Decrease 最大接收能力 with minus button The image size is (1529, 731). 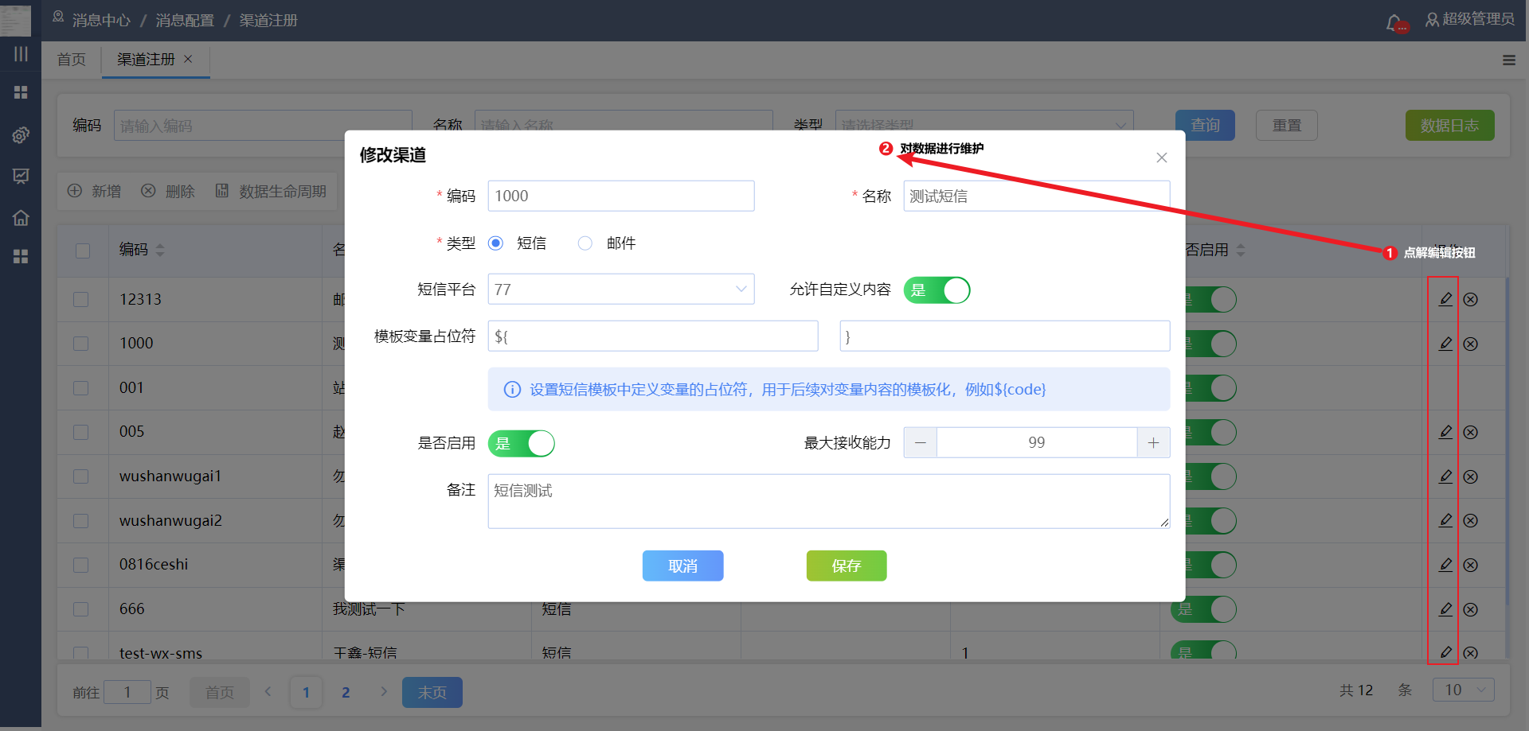921,442
